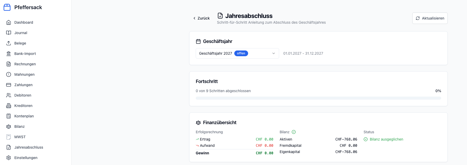Click the Bilanz scales icon
Image resolution: width=467 pixels, height=165 pixels.
click(x=9, y=126)
